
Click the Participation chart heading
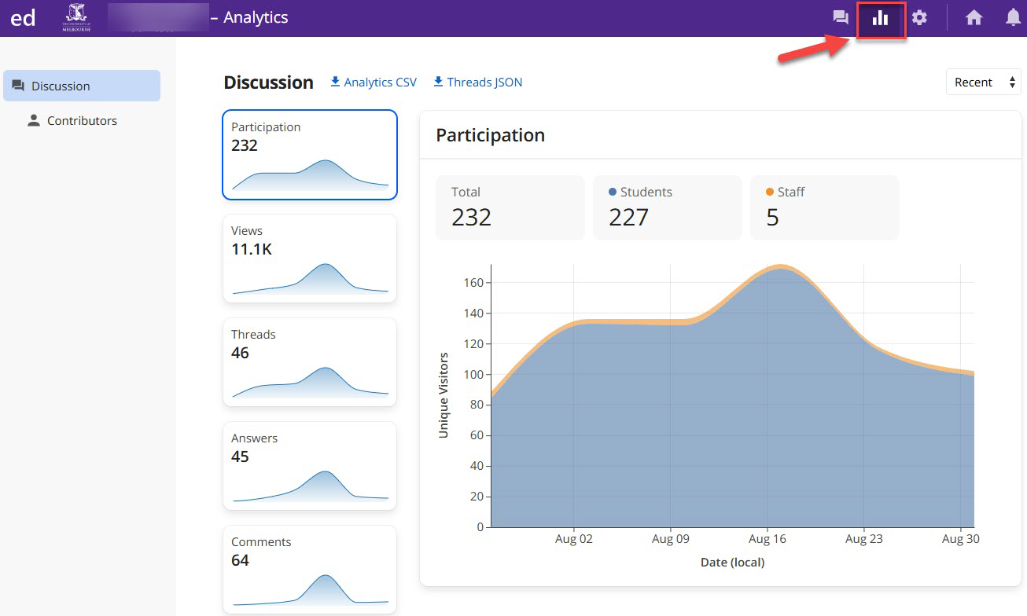[x=491, y=135]
